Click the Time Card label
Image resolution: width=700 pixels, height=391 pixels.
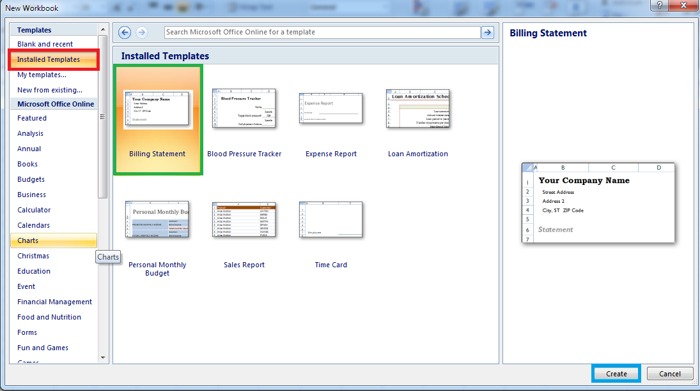pos(331,265)
